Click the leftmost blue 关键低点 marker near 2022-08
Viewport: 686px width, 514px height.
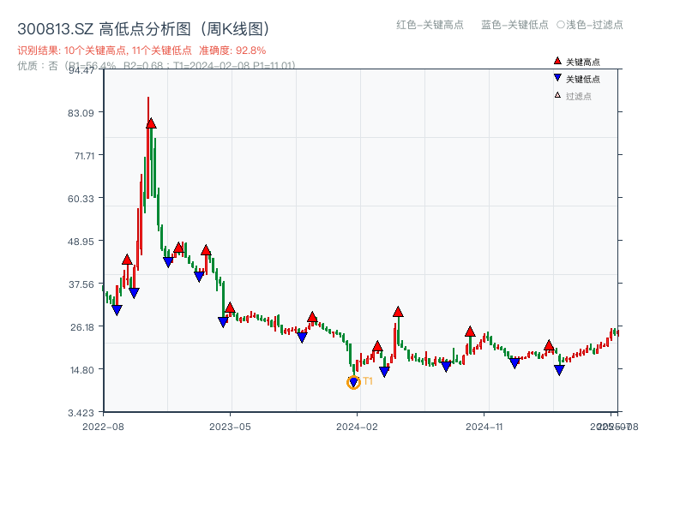pos(117,308)
